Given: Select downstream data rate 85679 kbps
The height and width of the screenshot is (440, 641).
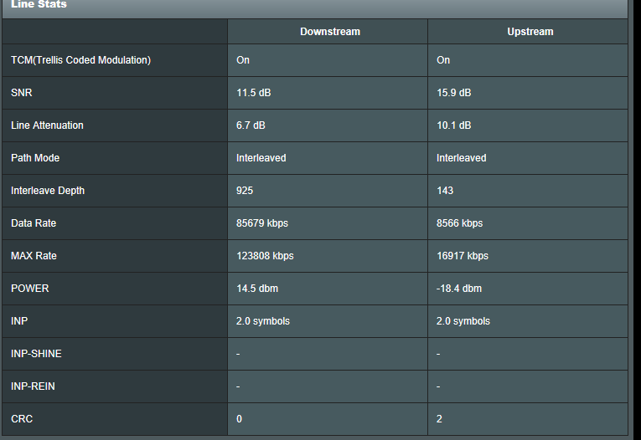Looking at the screenshot, I should [262, 223].
